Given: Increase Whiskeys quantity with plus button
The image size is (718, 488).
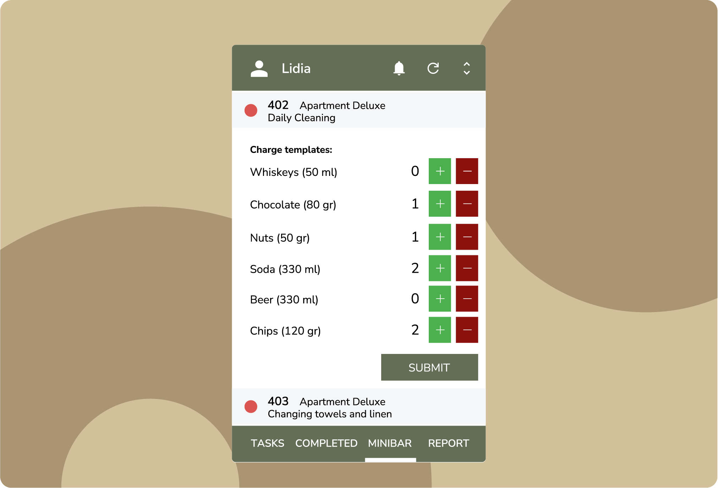Looking at the screenshot, I should pos(440,172).
